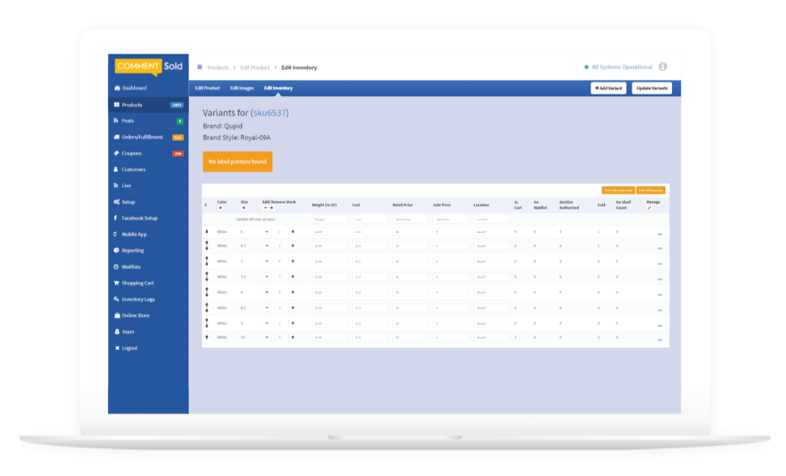Click the No label printers found button
Screen dimensions: 786x476
tap(237, 162)
